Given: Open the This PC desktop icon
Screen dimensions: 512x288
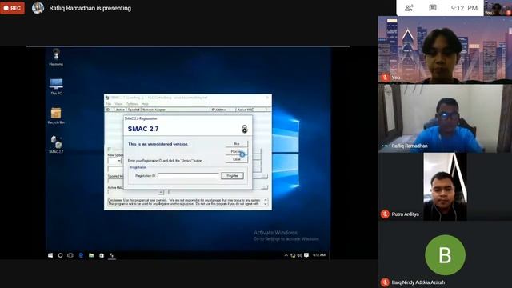Looking at the screenshot, I should click(56, 86).
